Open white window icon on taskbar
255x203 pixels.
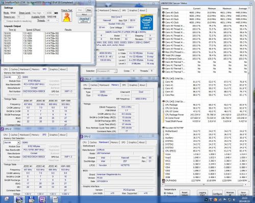pos(55,199)
